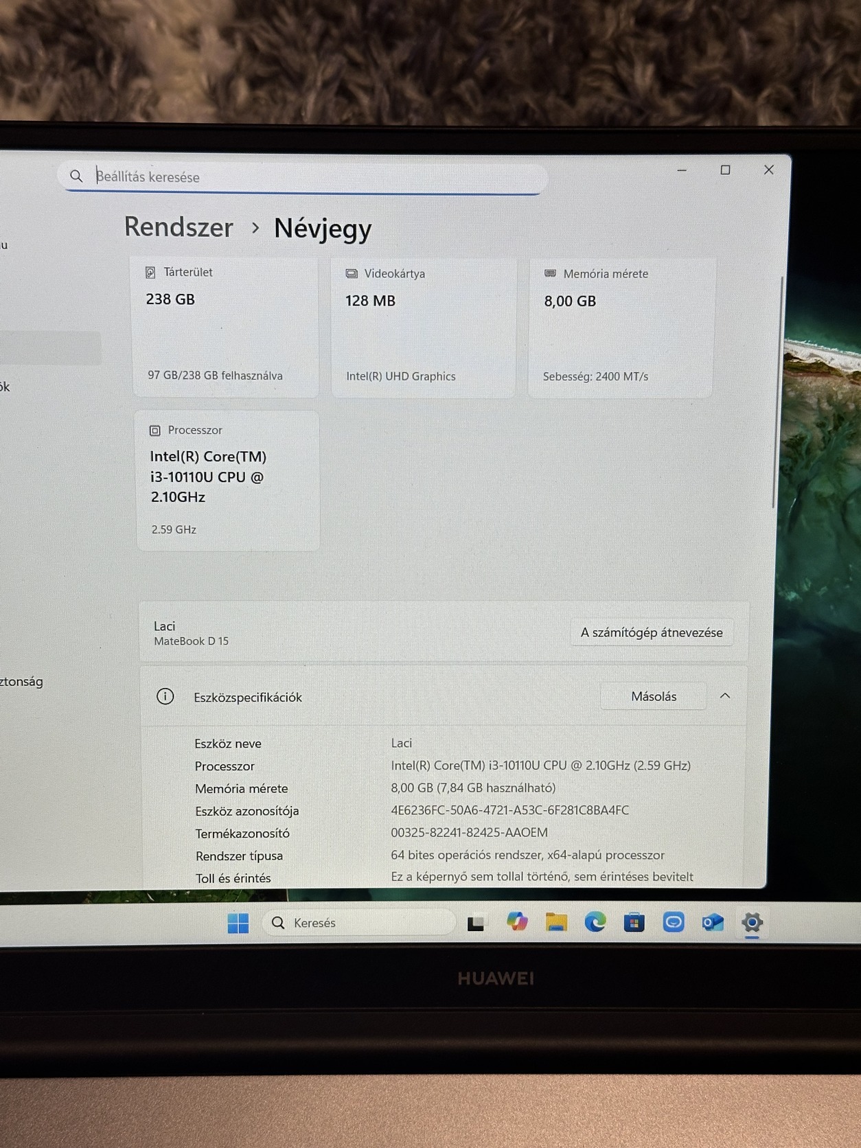Viewport: 861px width, 1148px height.
Task: Minimize the Settings window
Action: tap(682, 170)
